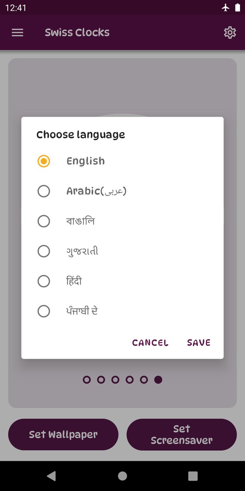Choose the Arabic language radio button
This screenshot has height=491, width=245.
coord(44,191)
